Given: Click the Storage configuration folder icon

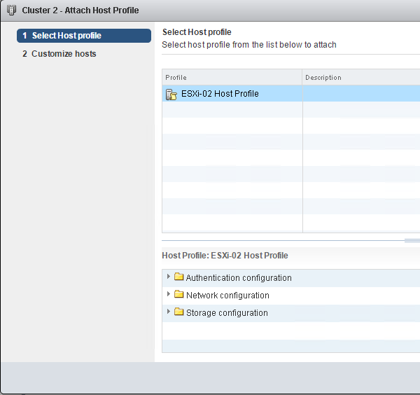Looking at the screenshot, I should point(178,312).
